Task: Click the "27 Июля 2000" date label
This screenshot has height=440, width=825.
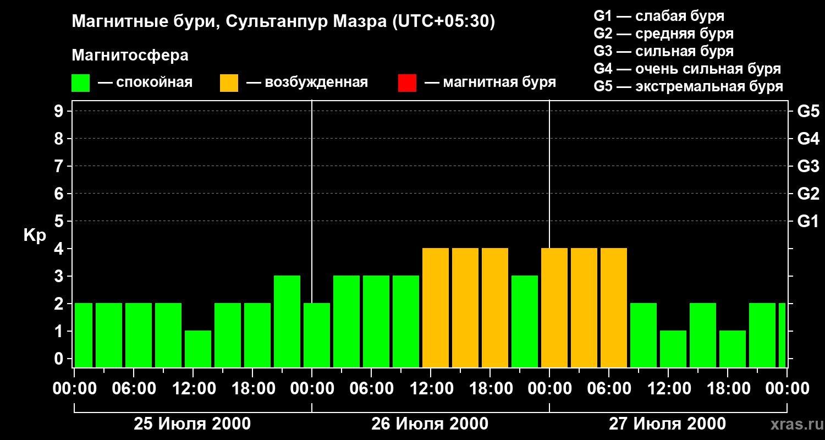Action: [x=668, y=424]
